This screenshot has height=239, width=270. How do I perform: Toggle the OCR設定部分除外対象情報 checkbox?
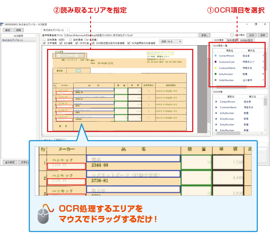93,43
